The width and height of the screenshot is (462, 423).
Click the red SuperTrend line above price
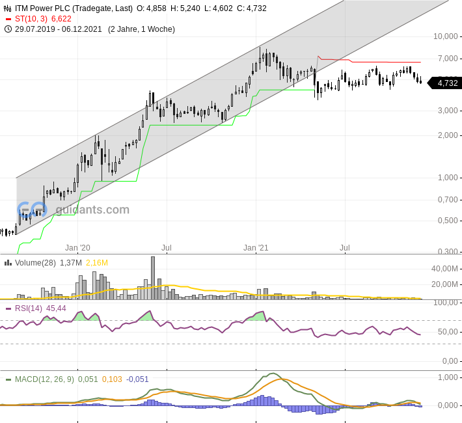coord(368,61)
